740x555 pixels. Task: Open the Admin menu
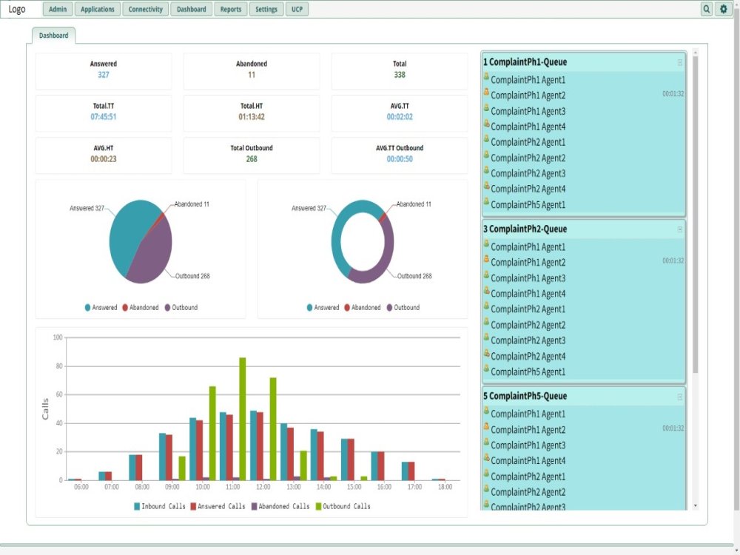click(58, 9)
